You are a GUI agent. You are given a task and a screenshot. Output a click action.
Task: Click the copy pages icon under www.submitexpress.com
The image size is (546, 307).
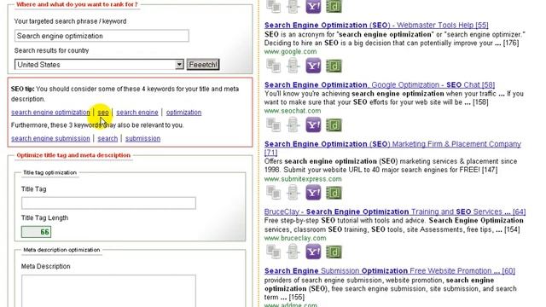pyautogui.click(x=274, y=193)
